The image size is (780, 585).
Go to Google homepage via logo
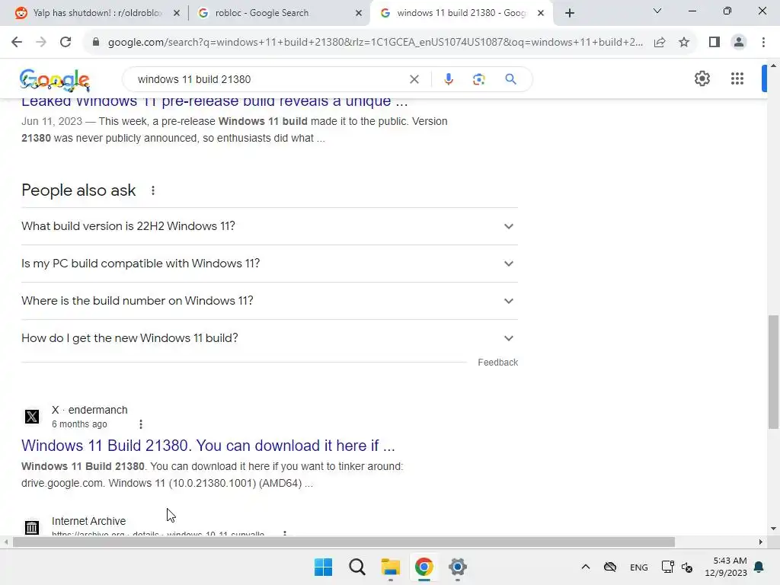[x=55, y=80]
